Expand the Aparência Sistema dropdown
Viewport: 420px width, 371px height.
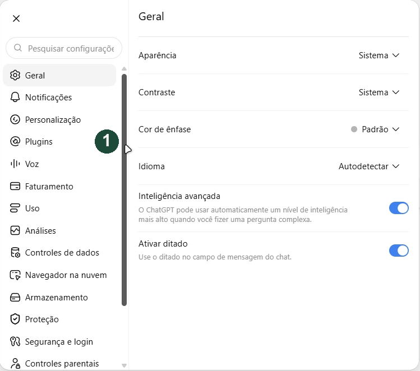[x=379, y=55]
